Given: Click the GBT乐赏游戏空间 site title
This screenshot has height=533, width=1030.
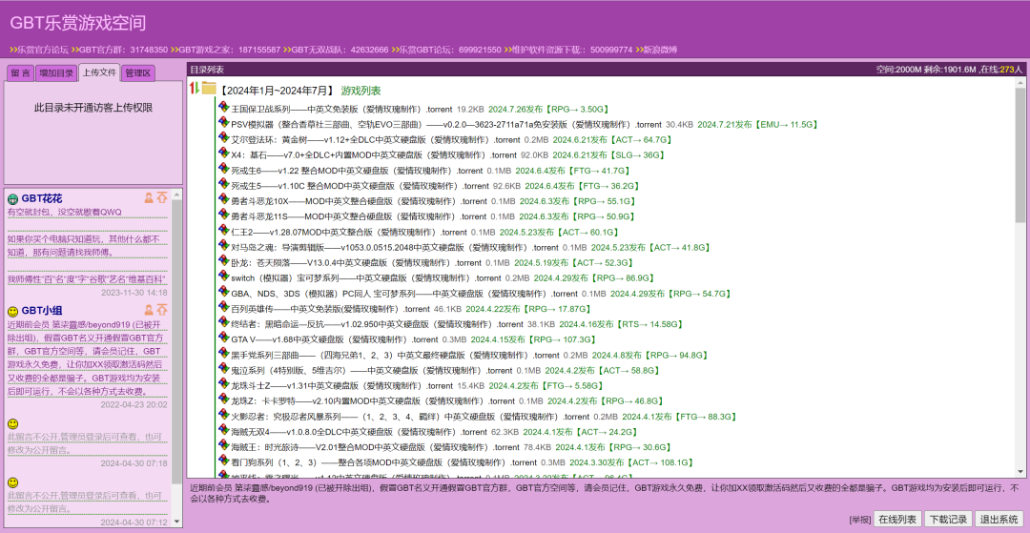Looking at the screenshot, I should tap(77, 23).
